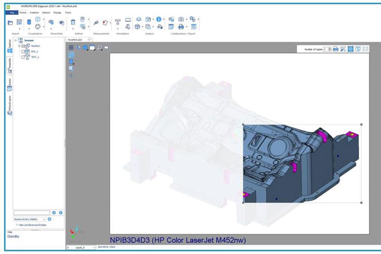The image size is (381, 254).
Task: Open the Creation ribbon tab
Action: coord(34,13)
